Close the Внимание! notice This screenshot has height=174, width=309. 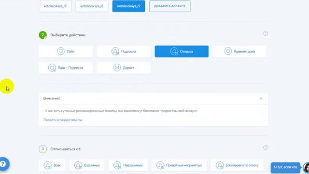tap(261, 98)
